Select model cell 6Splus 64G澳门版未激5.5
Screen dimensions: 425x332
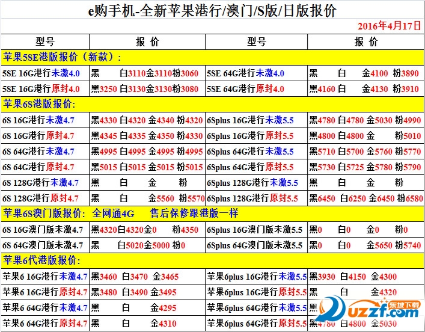[x=254, y=245]
